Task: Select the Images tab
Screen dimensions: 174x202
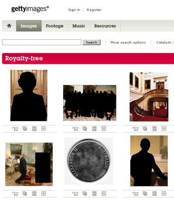Action: [x=29, y=26]
